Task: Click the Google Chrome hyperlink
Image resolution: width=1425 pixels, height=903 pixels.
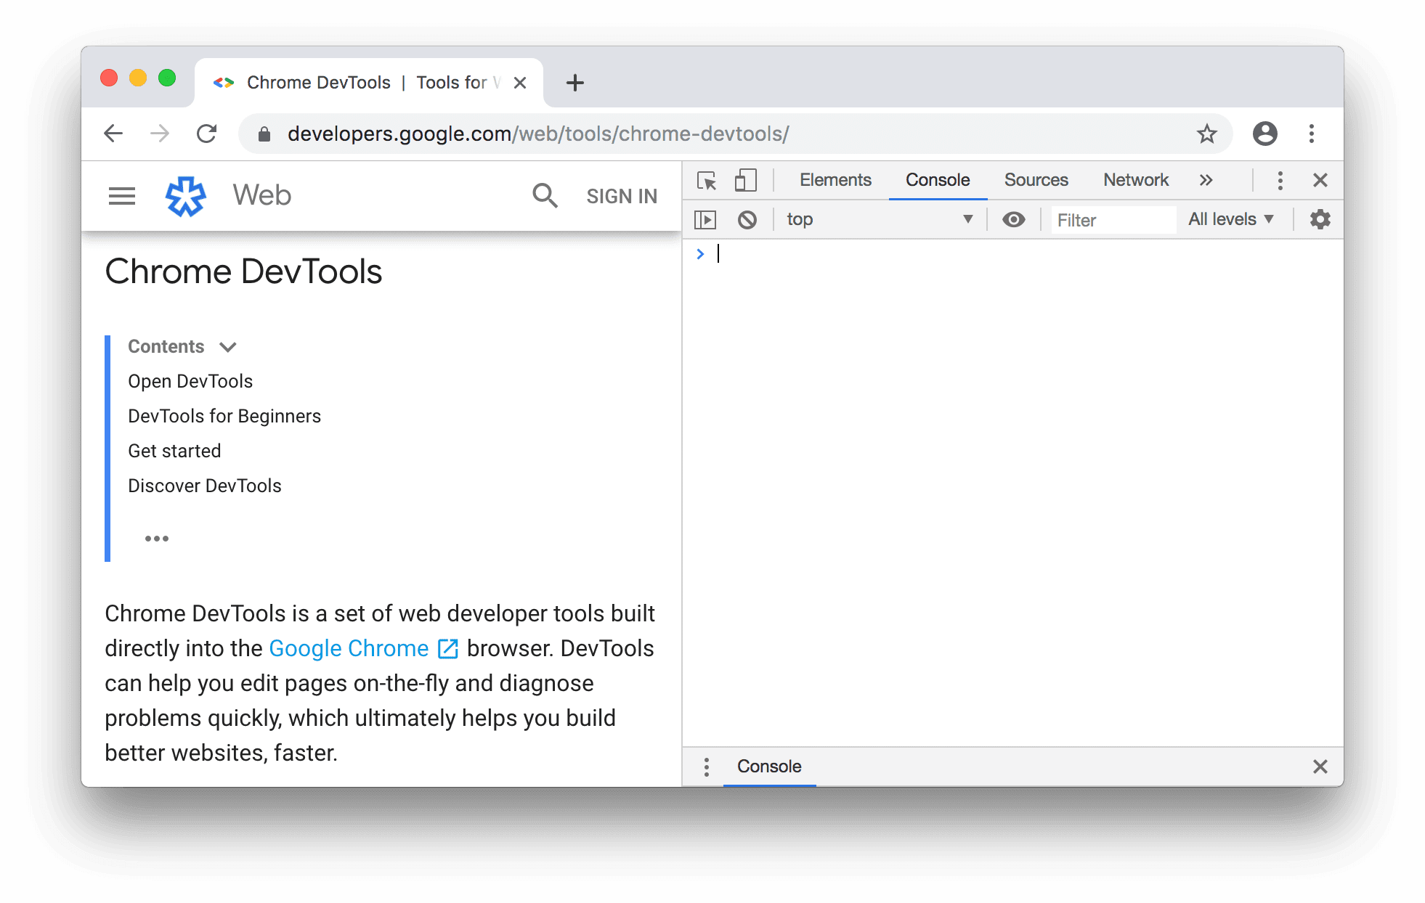Action: (350, 647)
